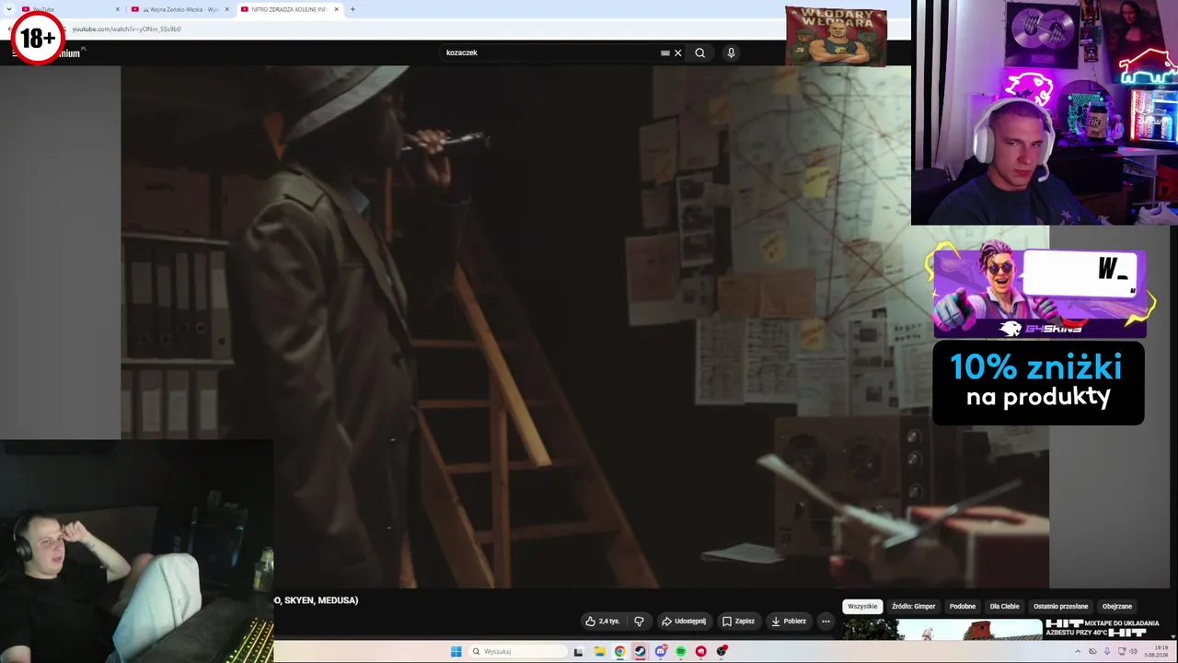Viewport: 1178px width, 663px height.
Task: Close the NITRO ZDRADZA KOLEJNE tab
Action: coord(336,9)
